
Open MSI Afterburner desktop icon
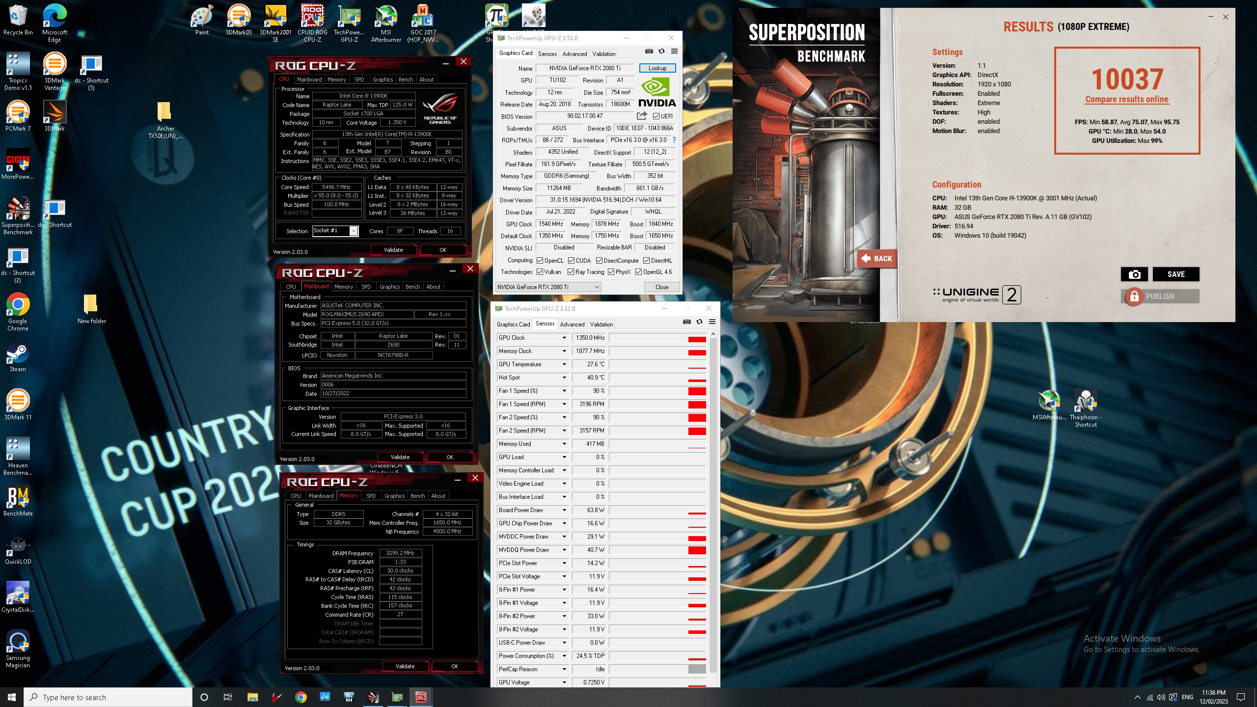coord(386,23)
